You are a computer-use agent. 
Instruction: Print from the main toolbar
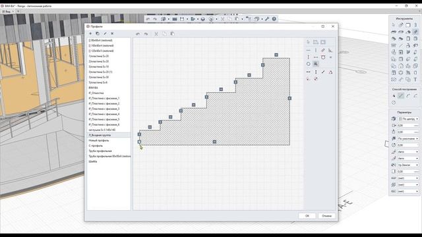(203, 19)
